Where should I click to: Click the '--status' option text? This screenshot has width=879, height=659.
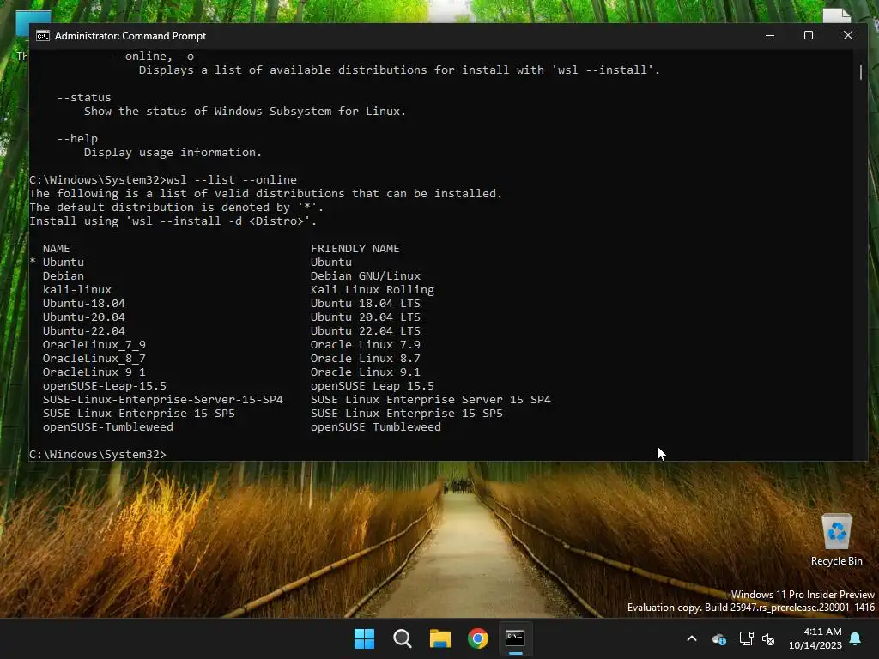(84, 98)
